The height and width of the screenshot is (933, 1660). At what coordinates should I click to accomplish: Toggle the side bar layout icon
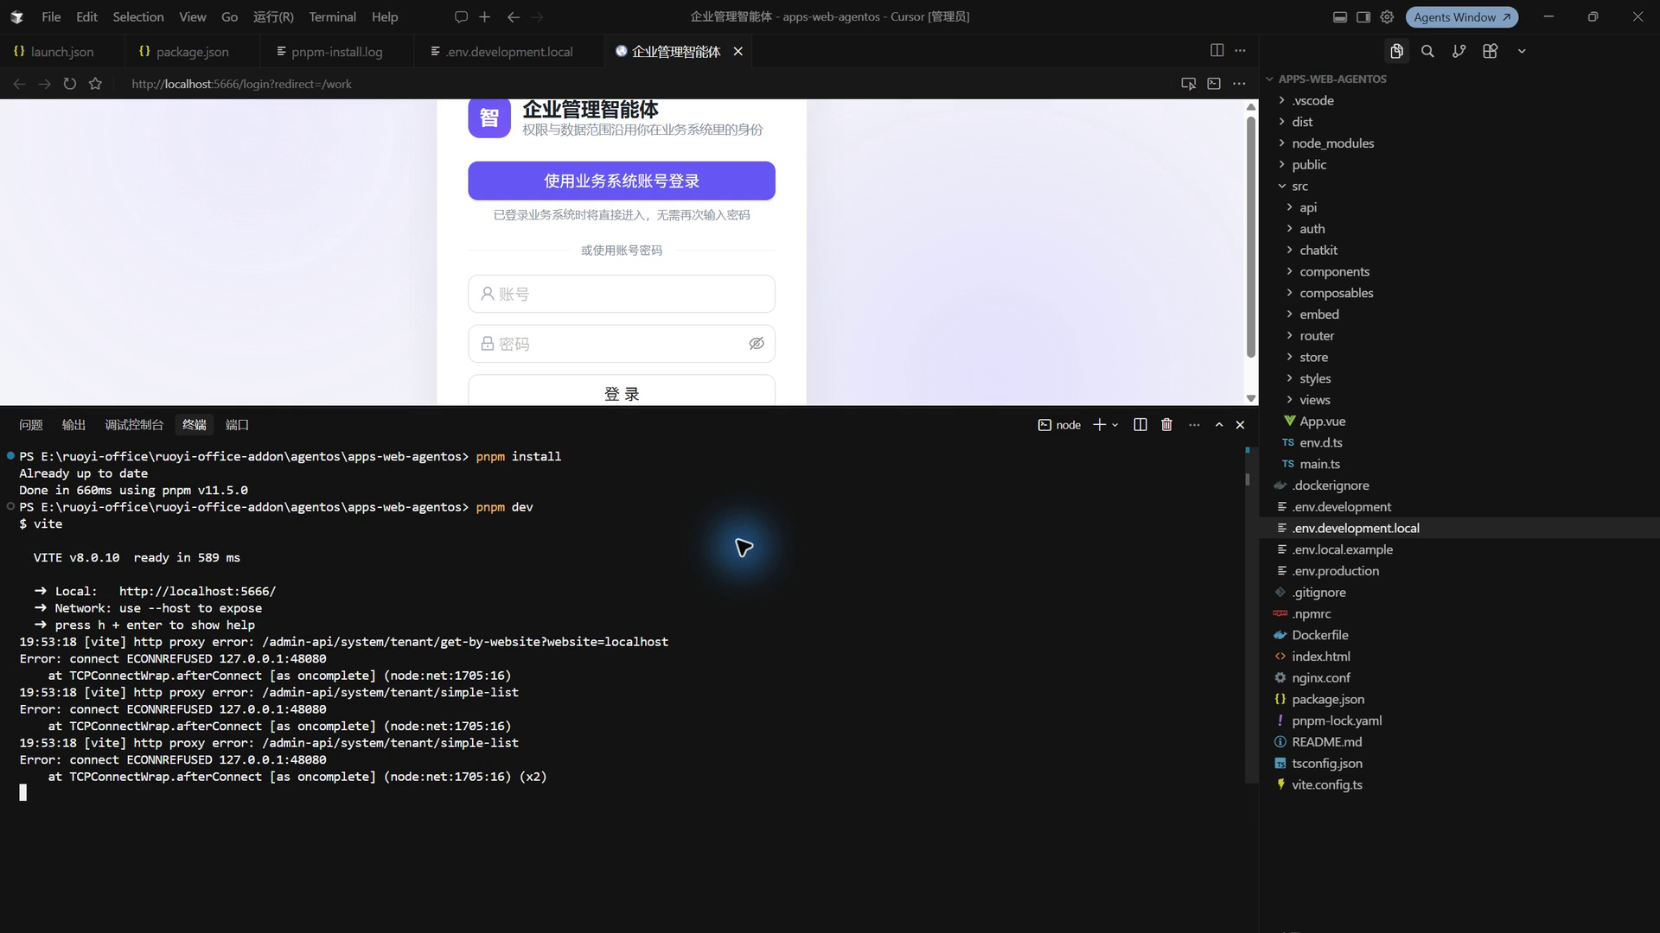1363,16
